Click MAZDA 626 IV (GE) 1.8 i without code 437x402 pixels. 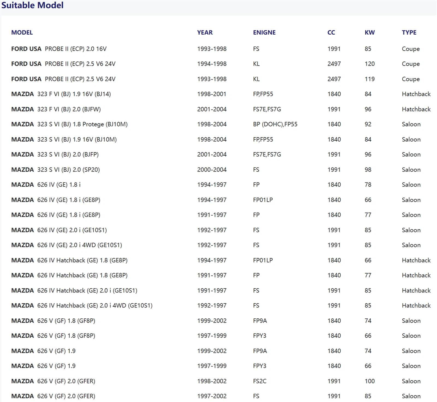[46, 185]
